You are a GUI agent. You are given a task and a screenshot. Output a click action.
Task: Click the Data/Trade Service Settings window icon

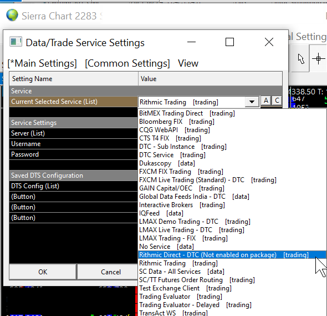coord(16,42)
